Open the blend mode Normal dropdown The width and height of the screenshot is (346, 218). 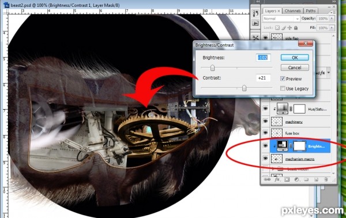click(x=281, y=19)
